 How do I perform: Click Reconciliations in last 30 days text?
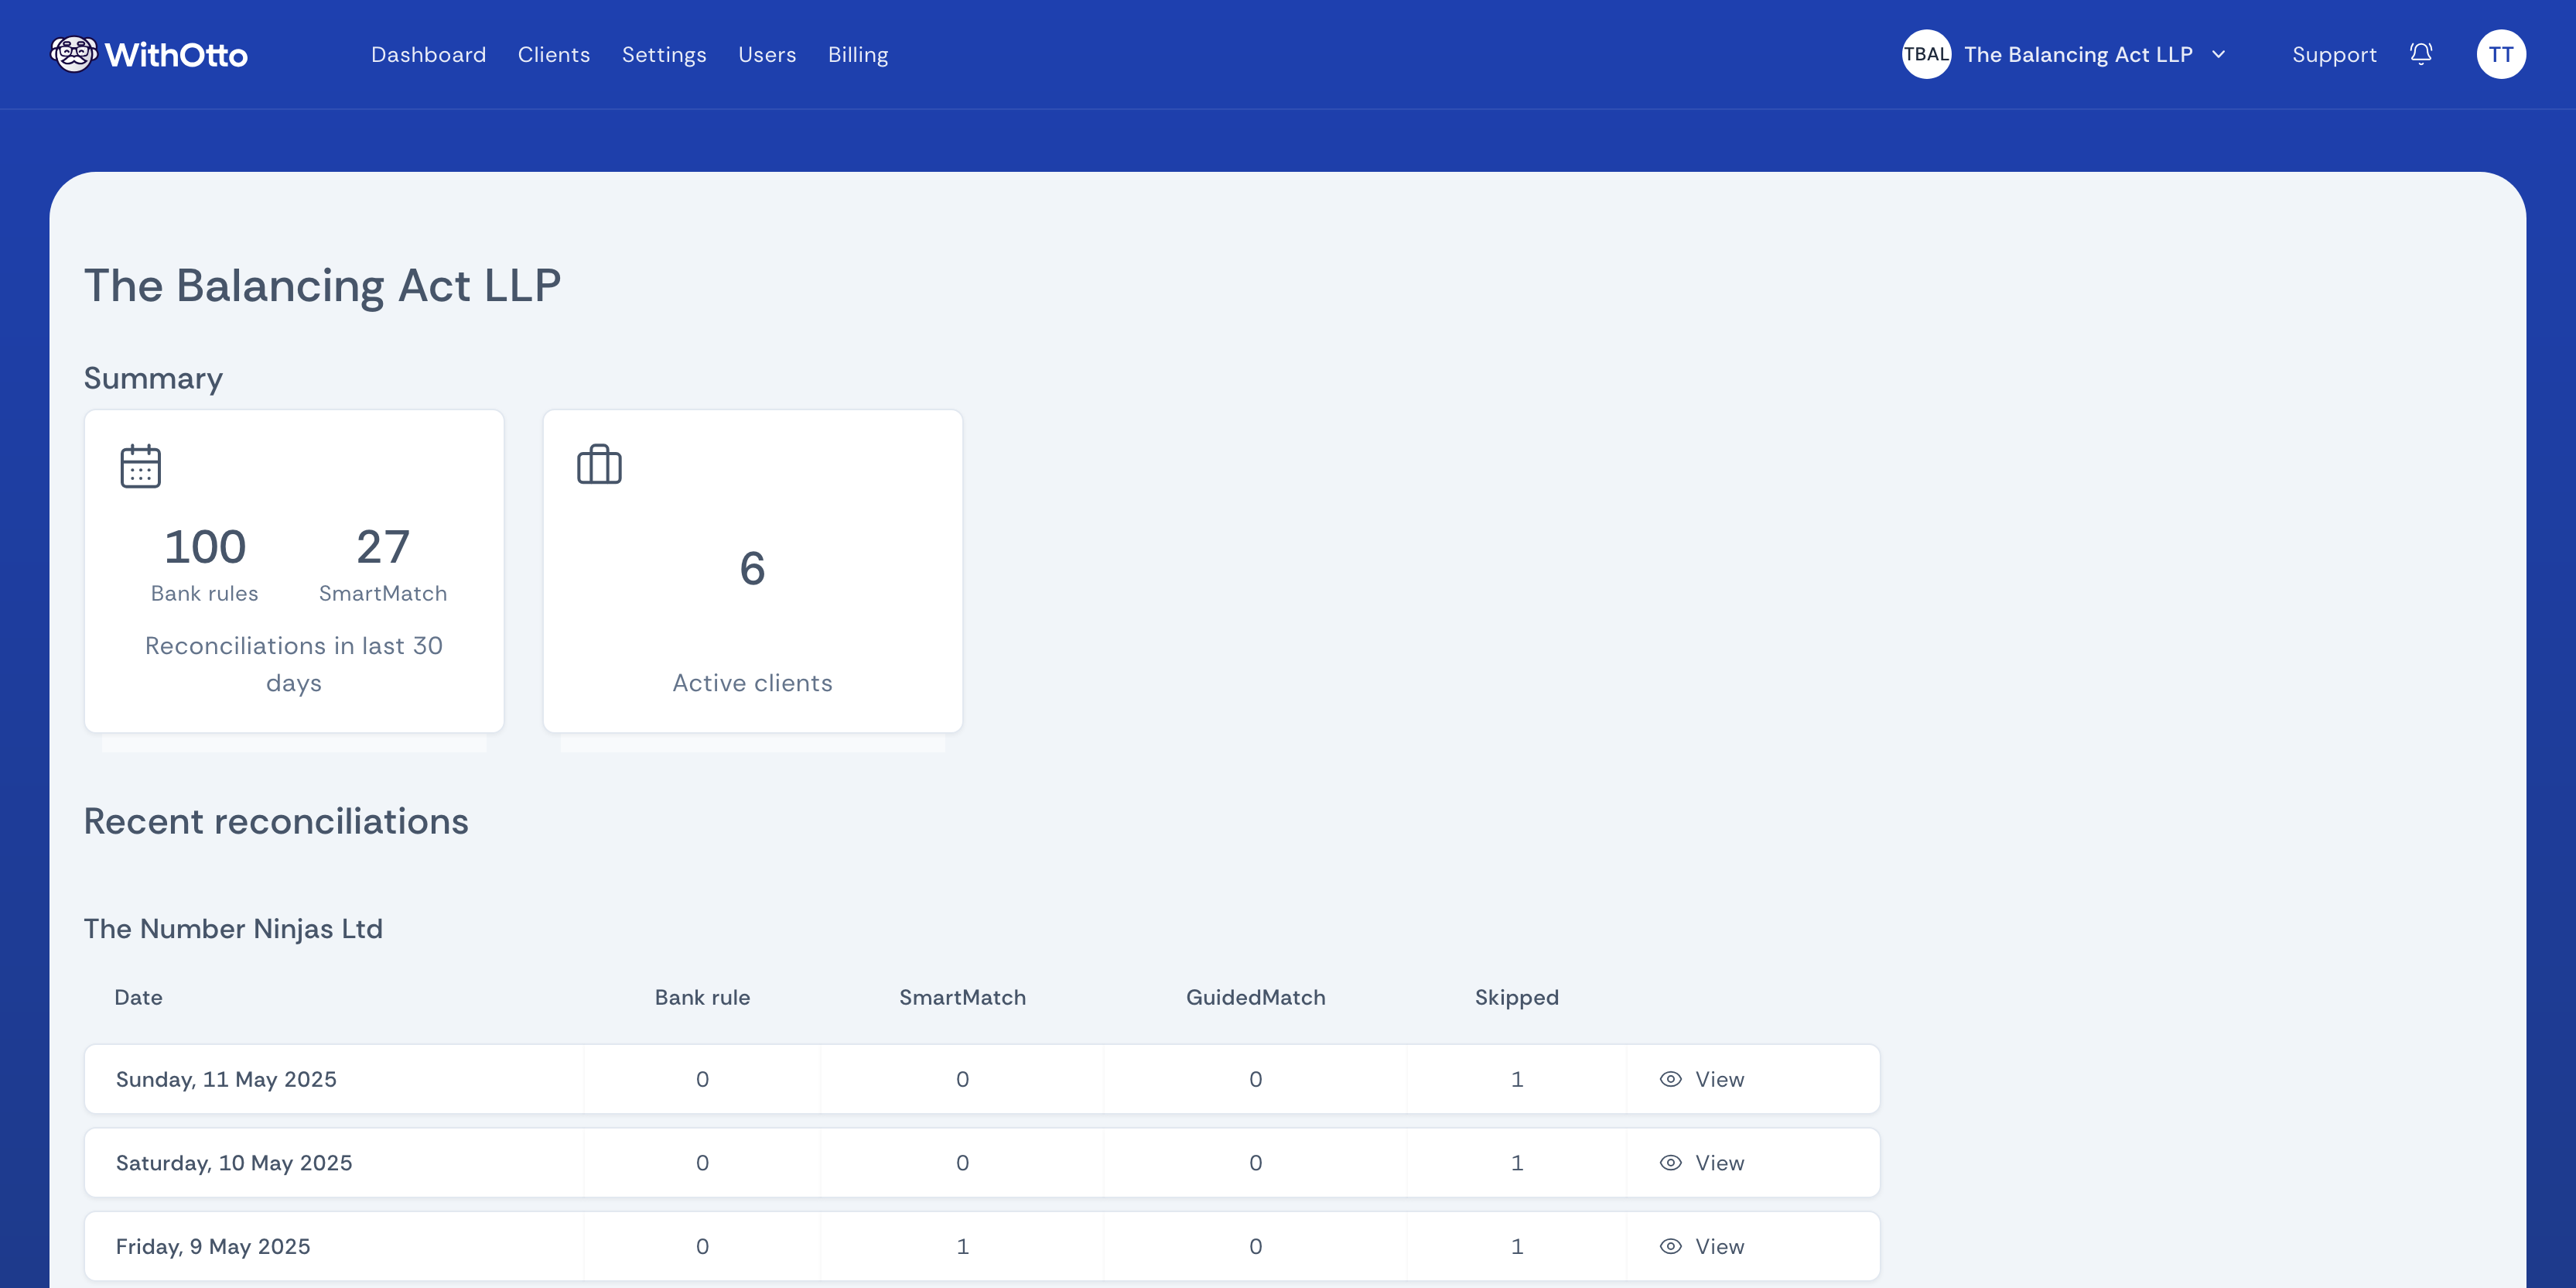point(294,665)
